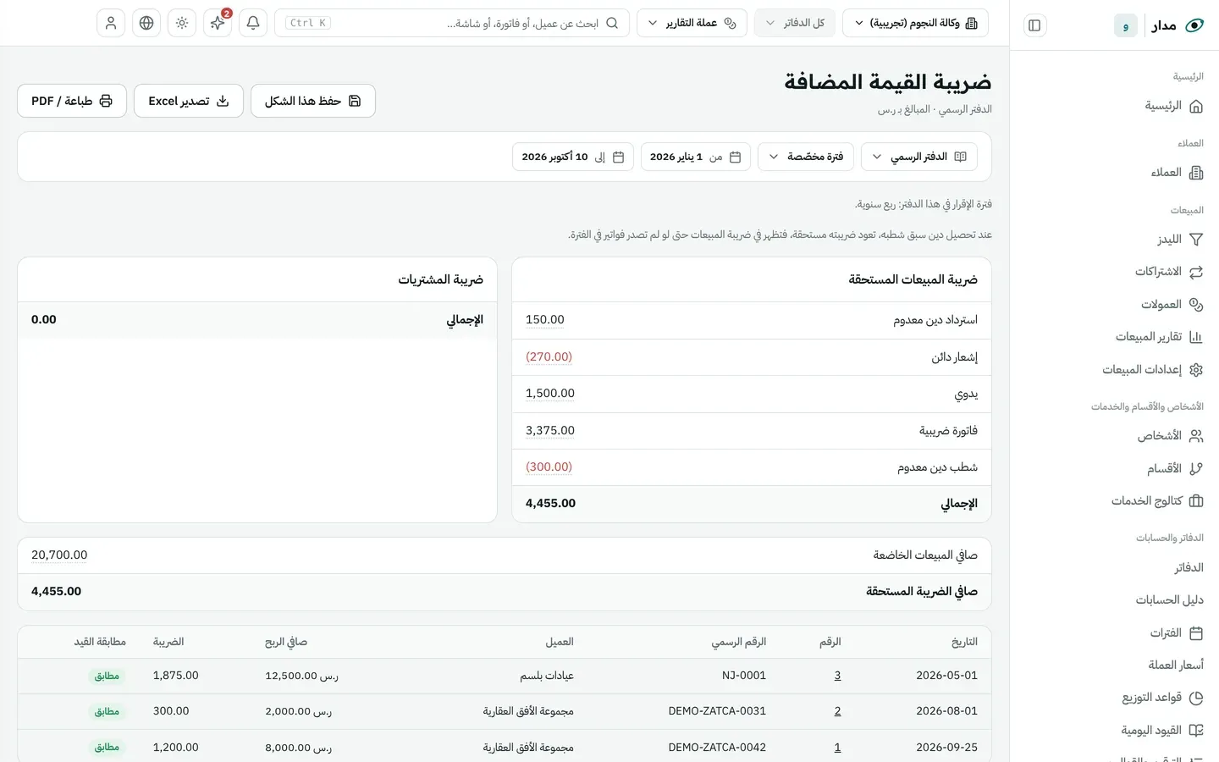Open الأقسام departments item
This screenshot has height=762, width=1219.
1175,469
